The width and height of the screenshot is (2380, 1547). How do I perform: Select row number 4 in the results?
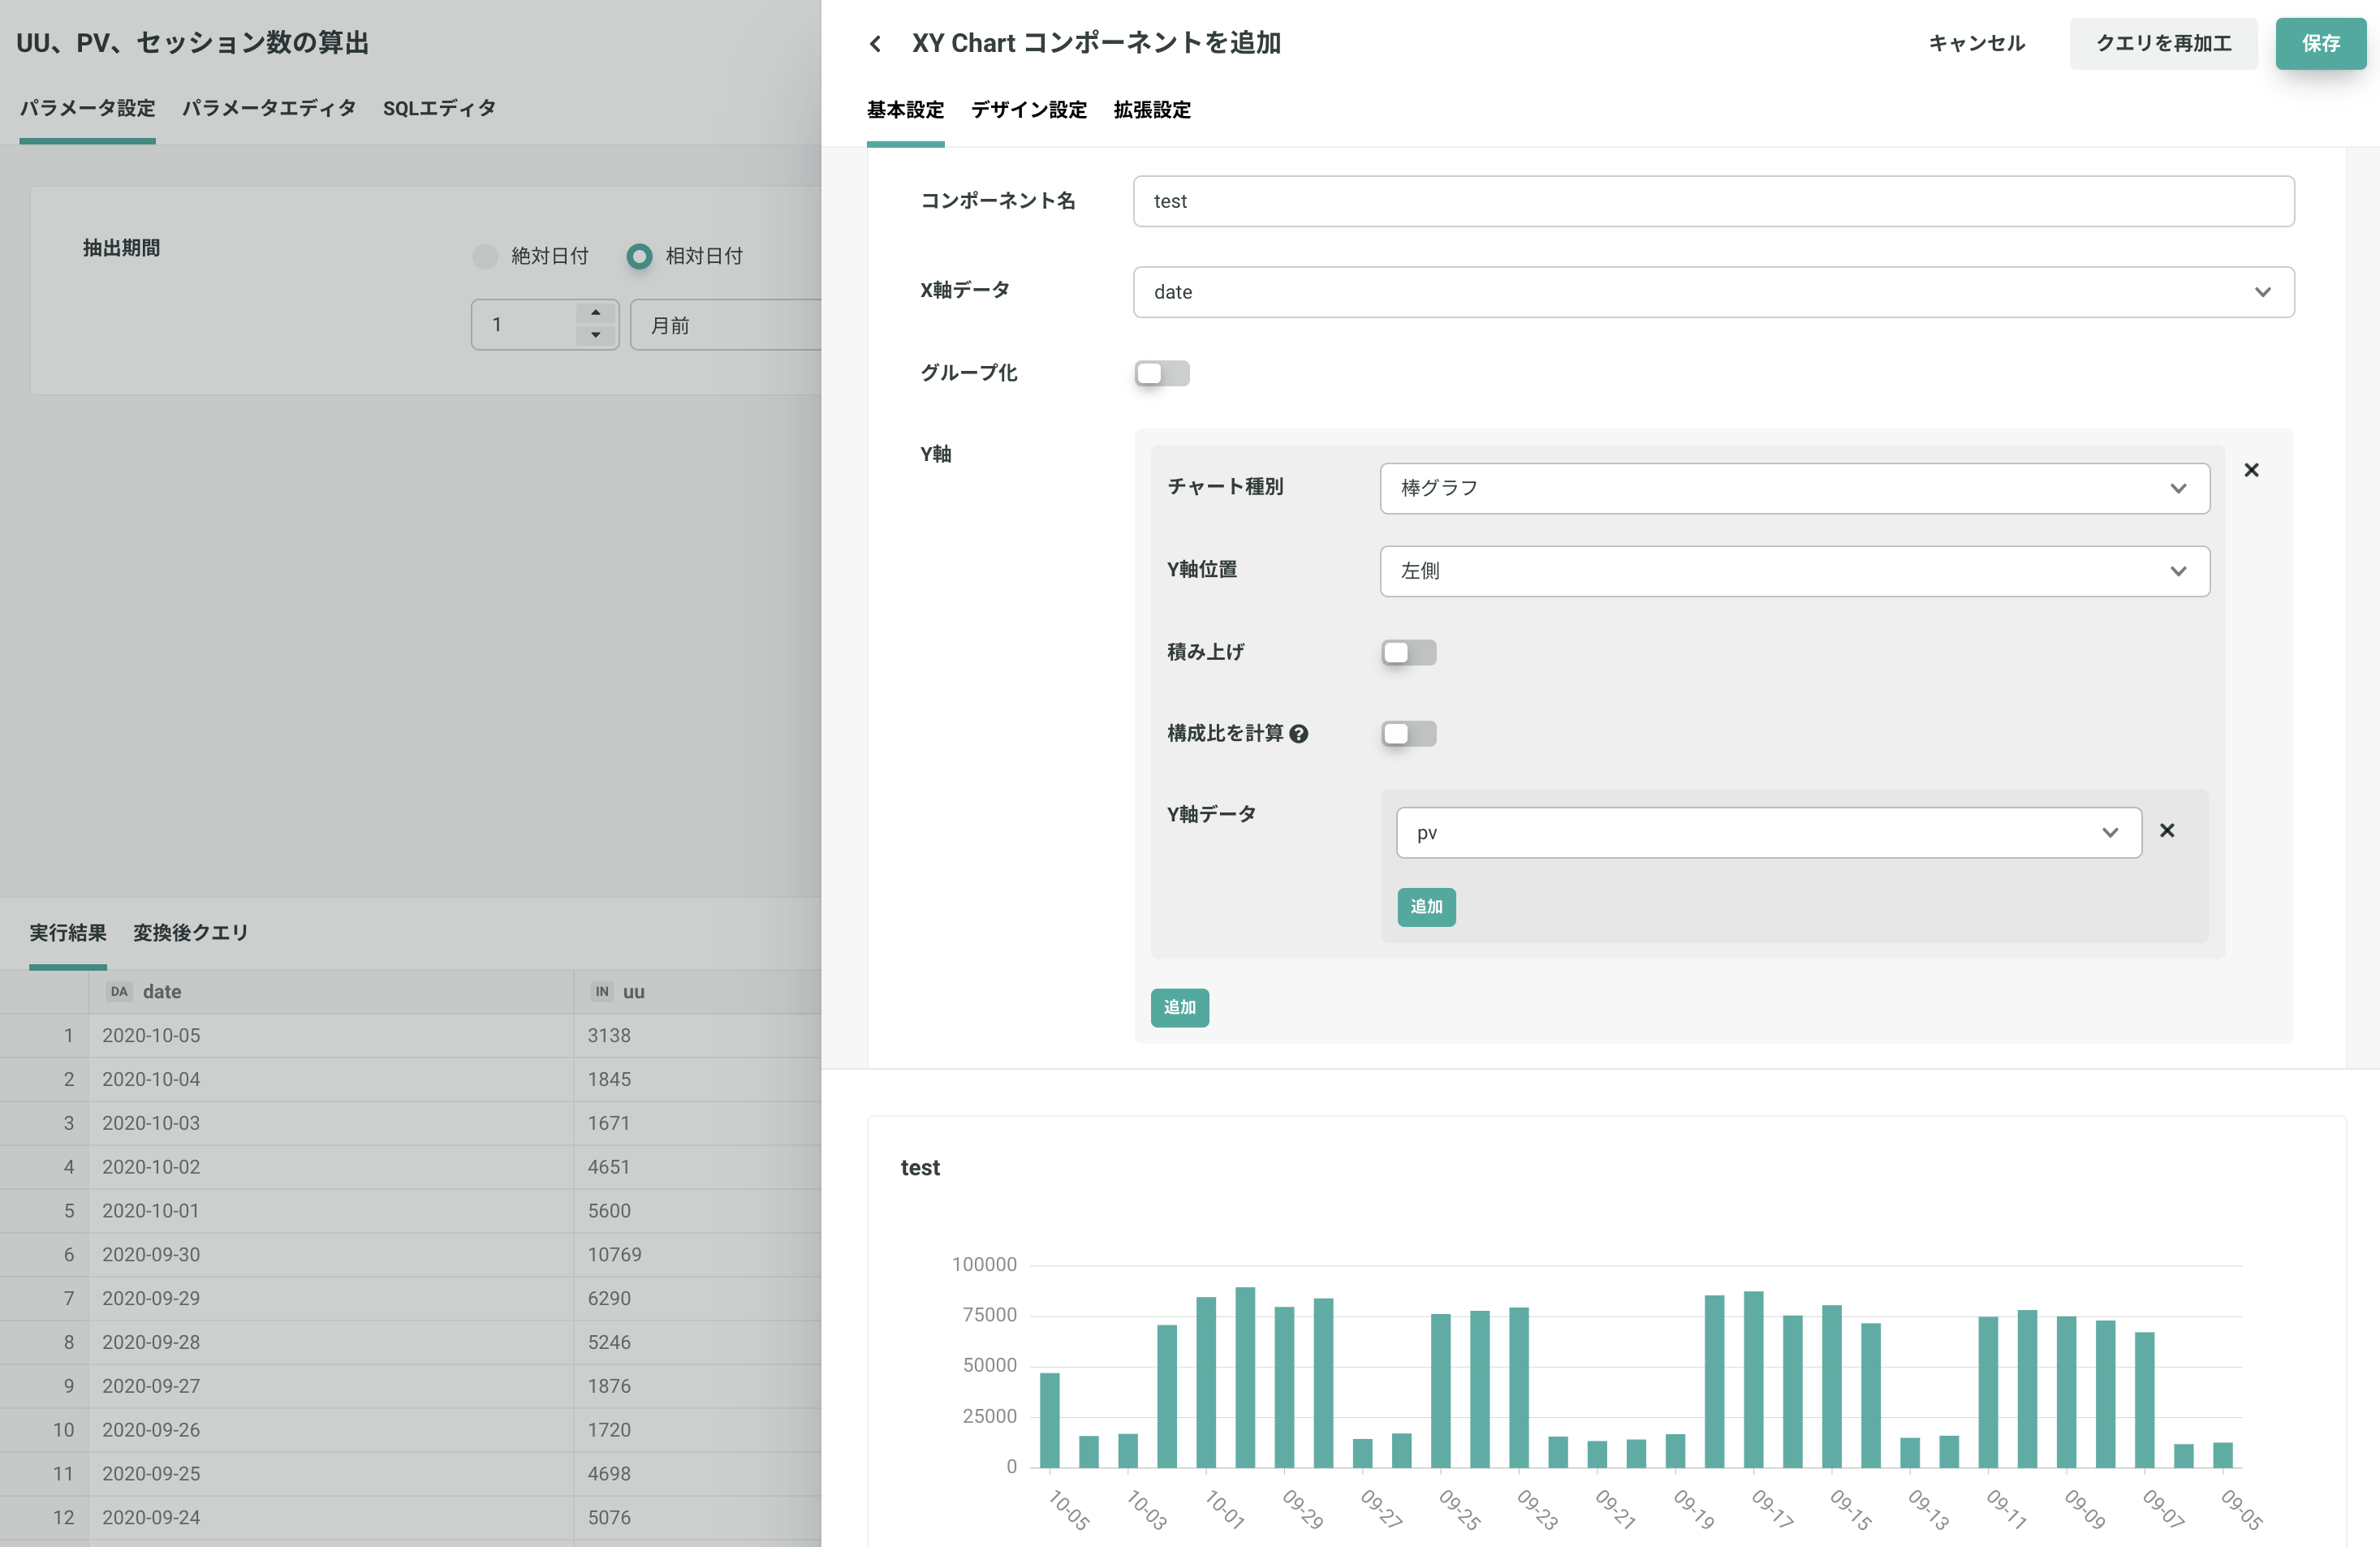(45, 1167)
